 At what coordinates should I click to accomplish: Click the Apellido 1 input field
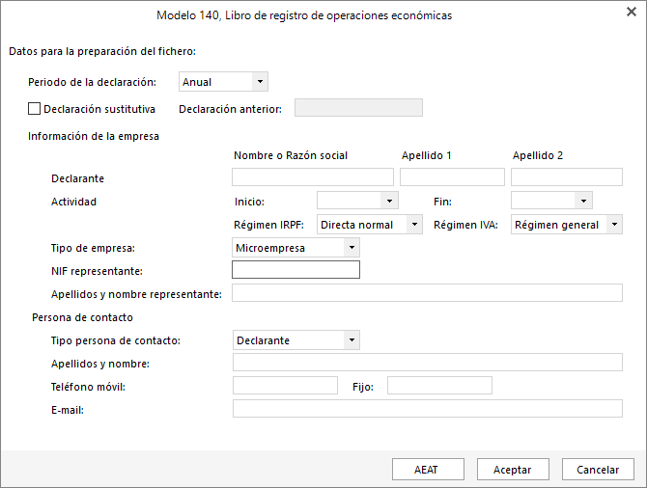pos(452,176)
